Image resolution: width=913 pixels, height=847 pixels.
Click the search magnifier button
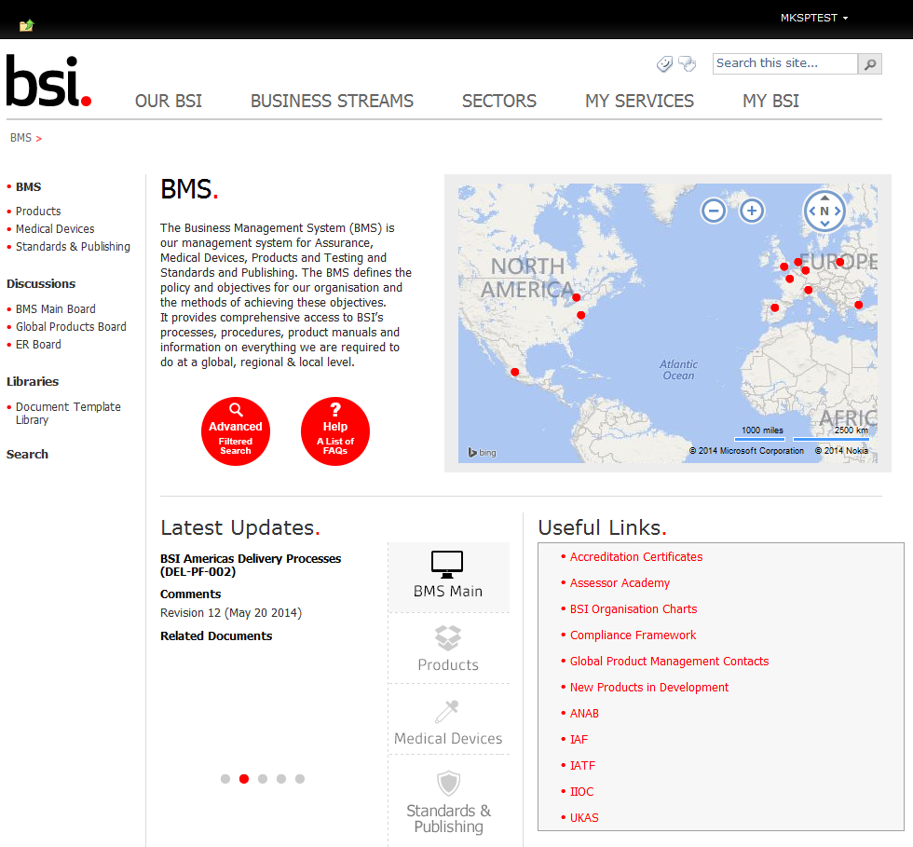coord(870,64)
